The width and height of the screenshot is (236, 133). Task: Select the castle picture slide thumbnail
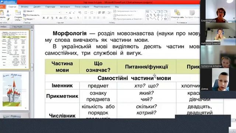pyautogui.click(x=15, y=91)
